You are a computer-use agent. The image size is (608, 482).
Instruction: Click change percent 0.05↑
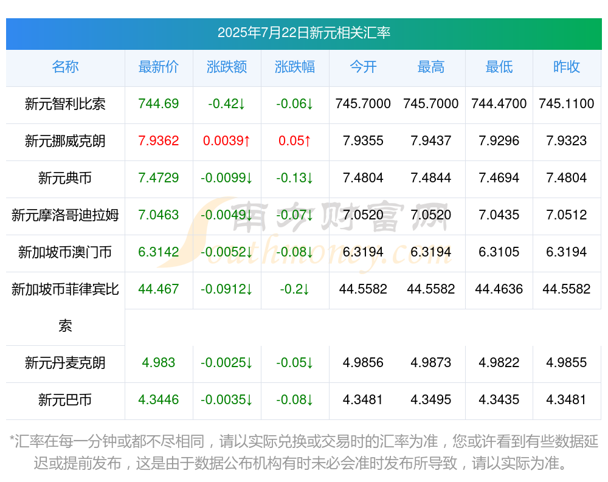[295, 140]
